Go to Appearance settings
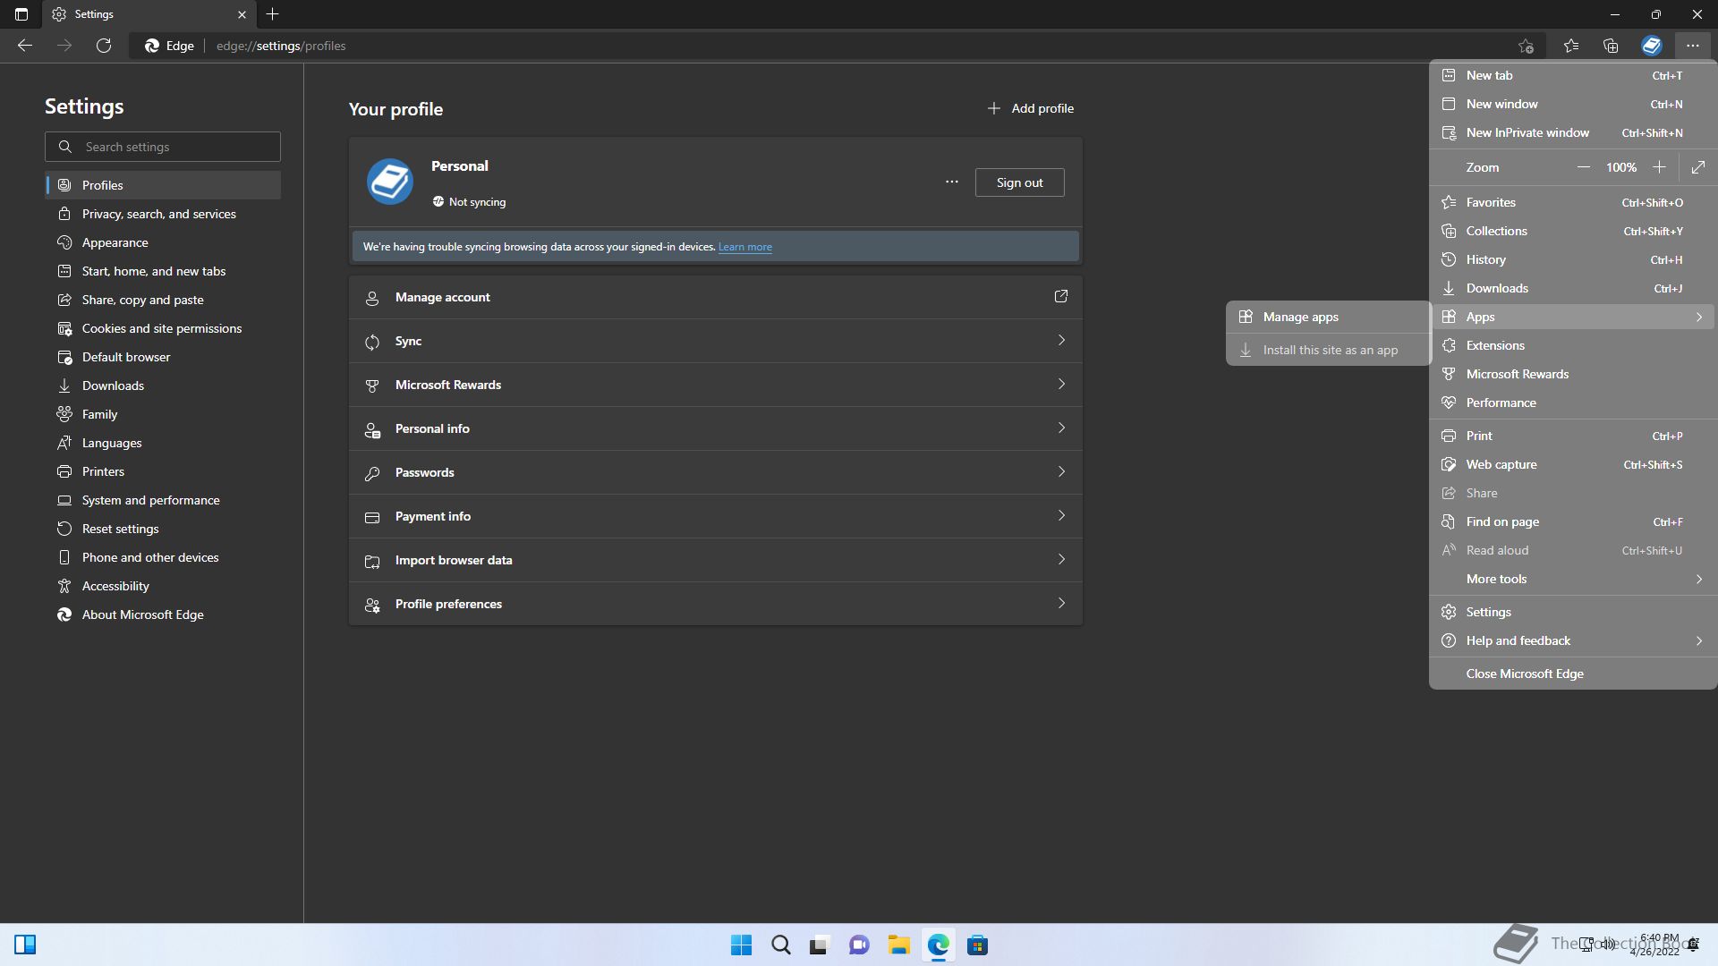The image size is (1718, 966). 163,242
